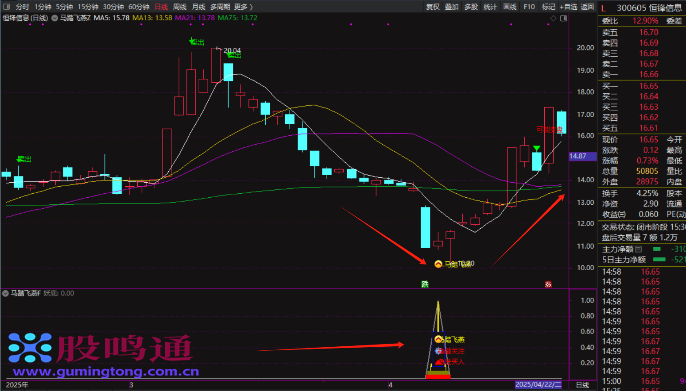The height and width of the screenshot is (391, 686).
Task: Add the stock using the +自选 button
Action: [568, 7]
